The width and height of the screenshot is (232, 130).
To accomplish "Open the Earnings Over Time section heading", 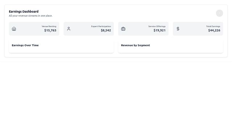I will 25,45.
